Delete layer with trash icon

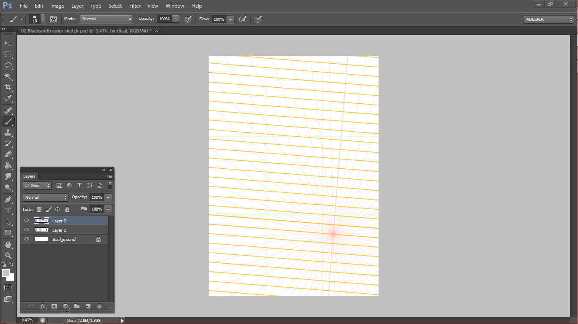[100, 306]
